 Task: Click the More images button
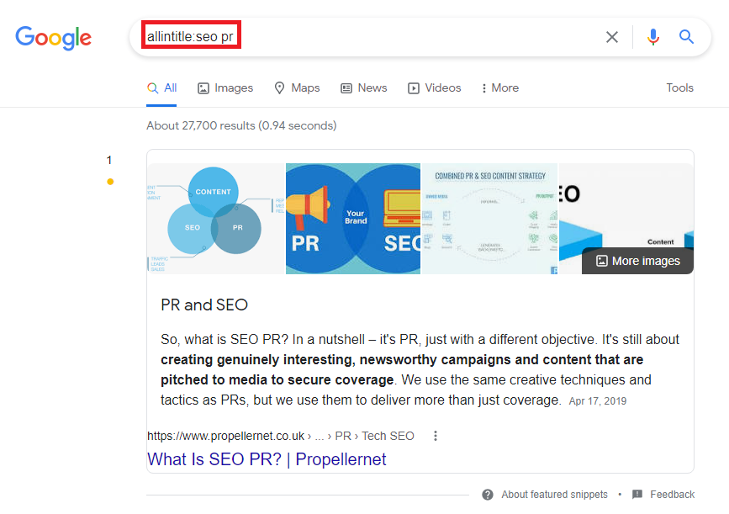[x=637, y=261]
